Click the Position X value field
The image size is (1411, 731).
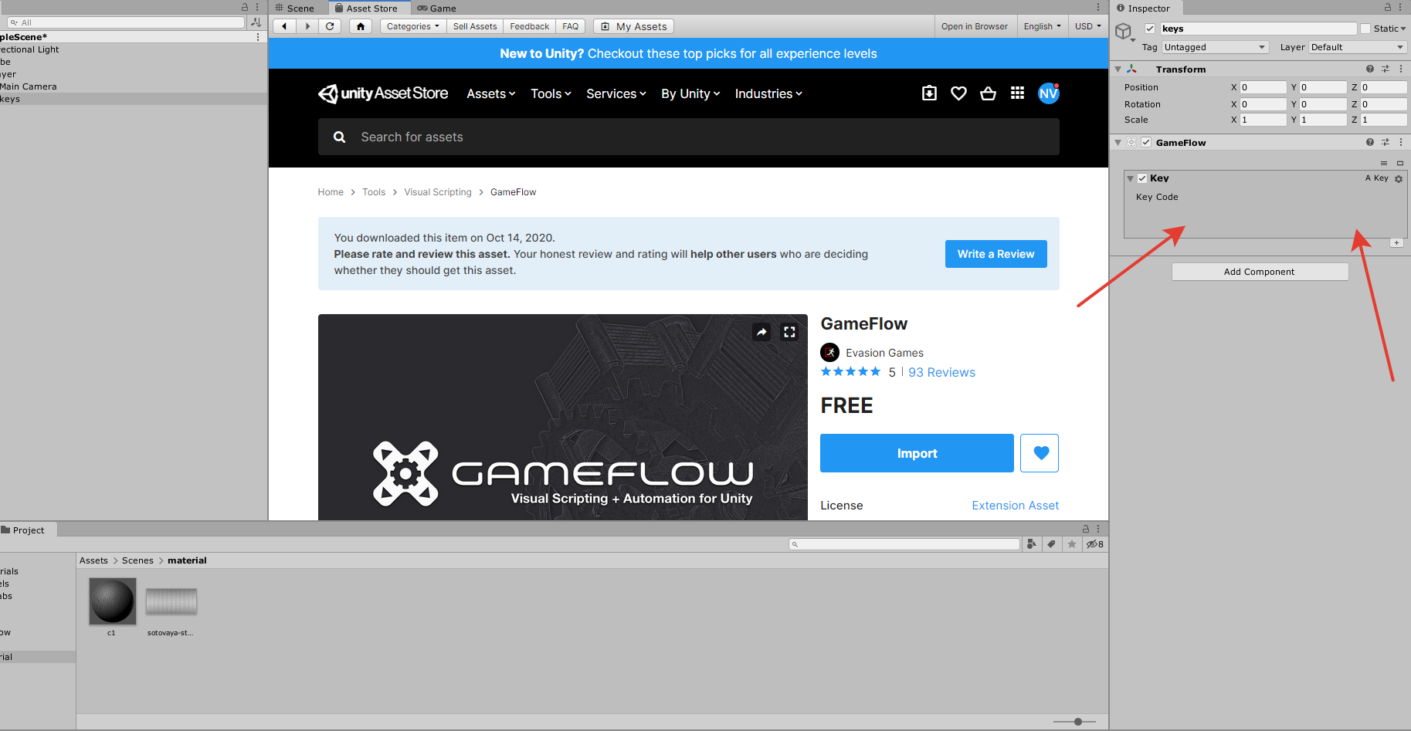point(1263,87)
